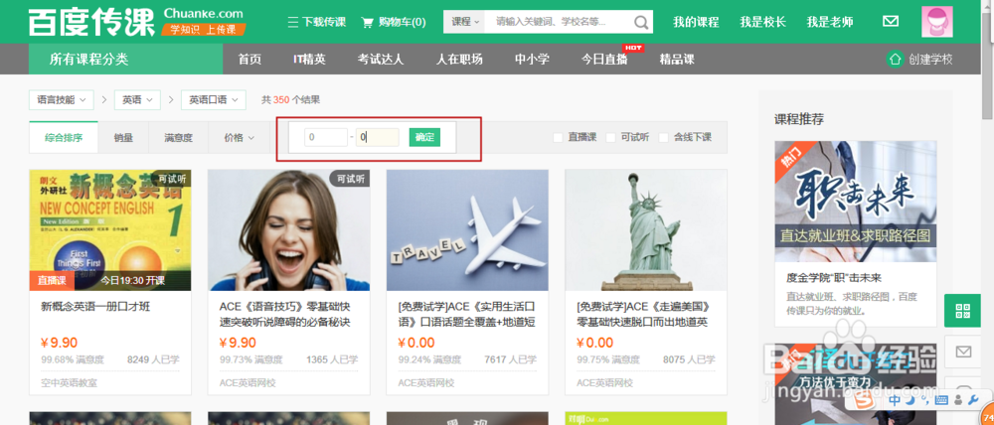Open the 考试达人 nav item
The height and width of the screenshot is (425, 994).
coord(381,60)
